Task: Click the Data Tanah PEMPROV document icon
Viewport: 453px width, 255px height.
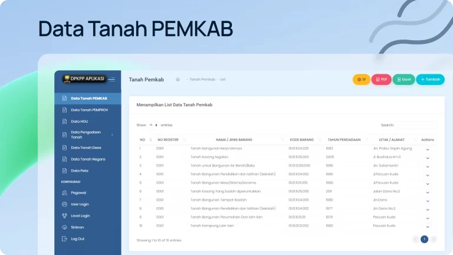Action: coord(64,110)
